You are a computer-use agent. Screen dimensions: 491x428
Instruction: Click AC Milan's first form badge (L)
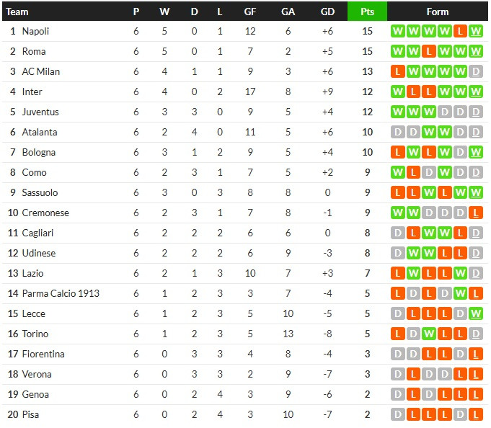(397, 72)
